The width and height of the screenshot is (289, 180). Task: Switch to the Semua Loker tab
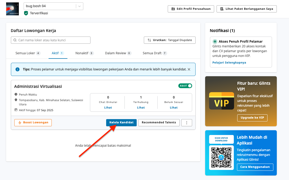pyautogui.click(x=28, y=53)
